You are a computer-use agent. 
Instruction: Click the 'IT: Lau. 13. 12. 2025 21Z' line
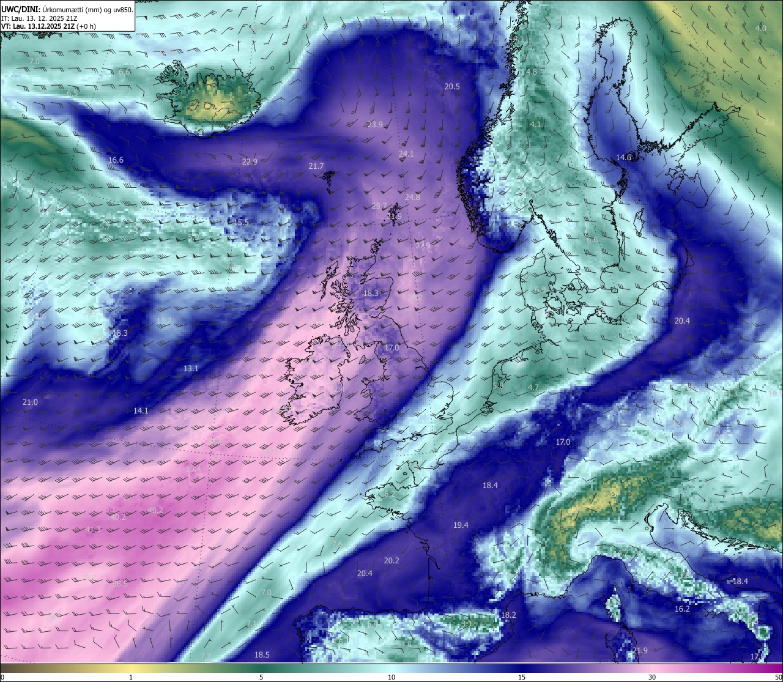click(39, 18)
